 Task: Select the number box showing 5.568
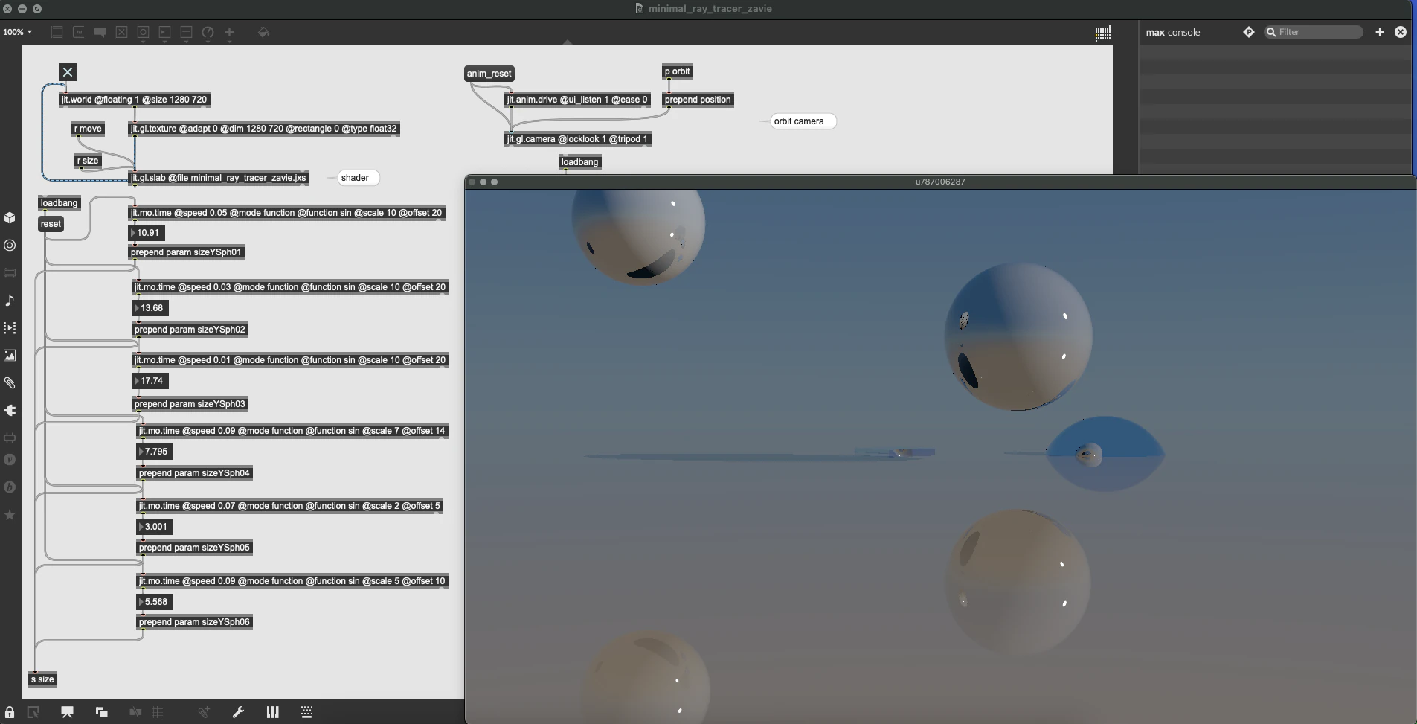tap(155, 602)
